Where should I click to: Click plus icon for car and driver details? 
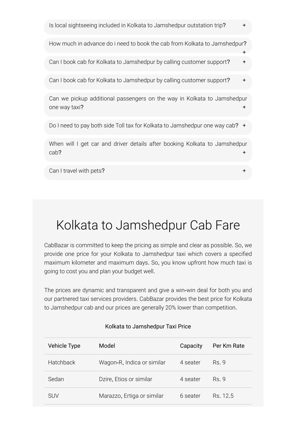244,153
